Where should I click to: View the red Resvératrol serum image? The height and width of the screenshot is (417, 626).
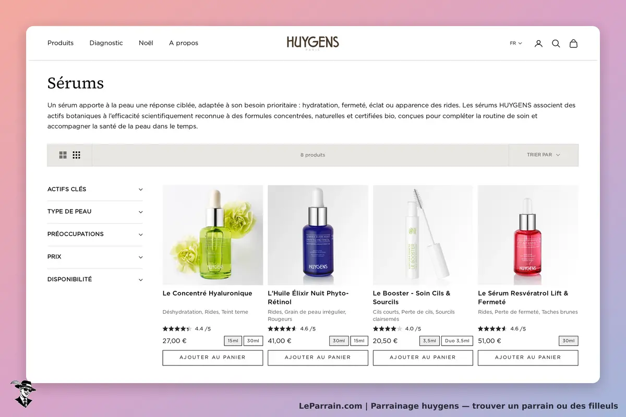pyautogui.click(x=528, y=235)
